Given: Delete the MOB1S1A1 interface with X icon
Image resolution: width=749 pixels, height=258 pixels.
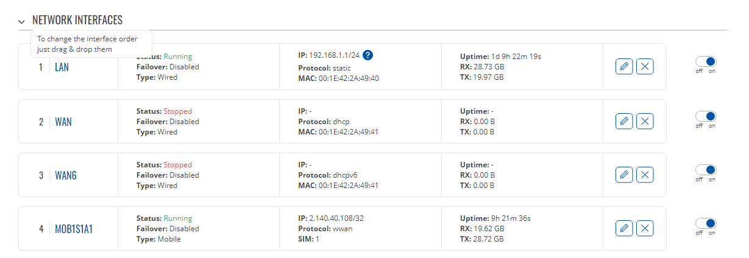Looking at the screenshot, I should pyautogui.click(x=645, y=229).
